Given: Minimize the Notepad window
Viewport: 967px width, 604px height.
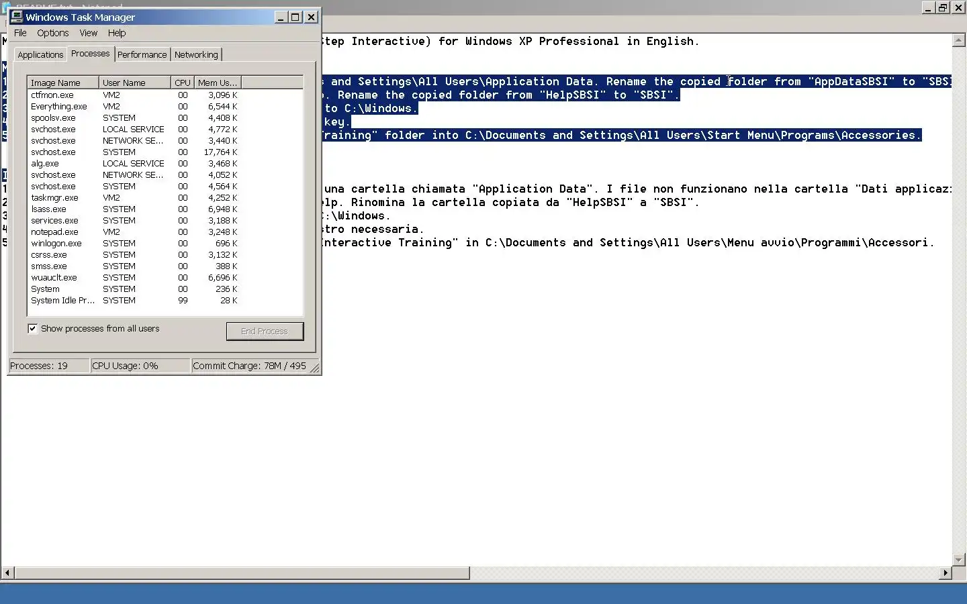Looking at the screenshot, I should 928,8.
